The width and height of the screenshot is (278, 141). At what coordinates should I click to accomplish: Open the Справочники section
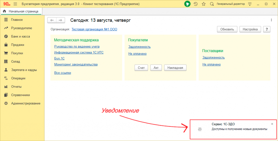[x=20, y=95]
